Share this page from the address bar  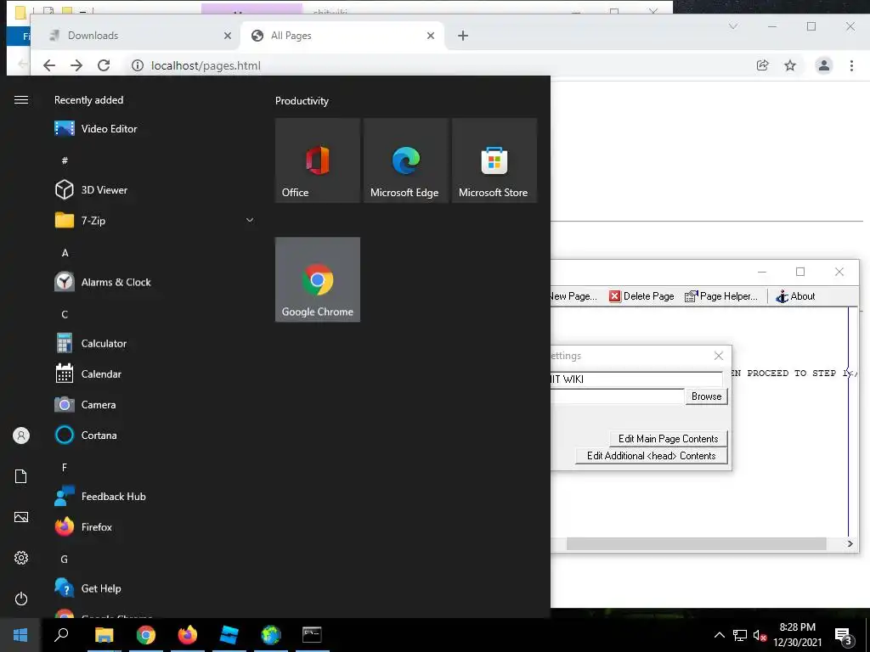coord(763,65)
